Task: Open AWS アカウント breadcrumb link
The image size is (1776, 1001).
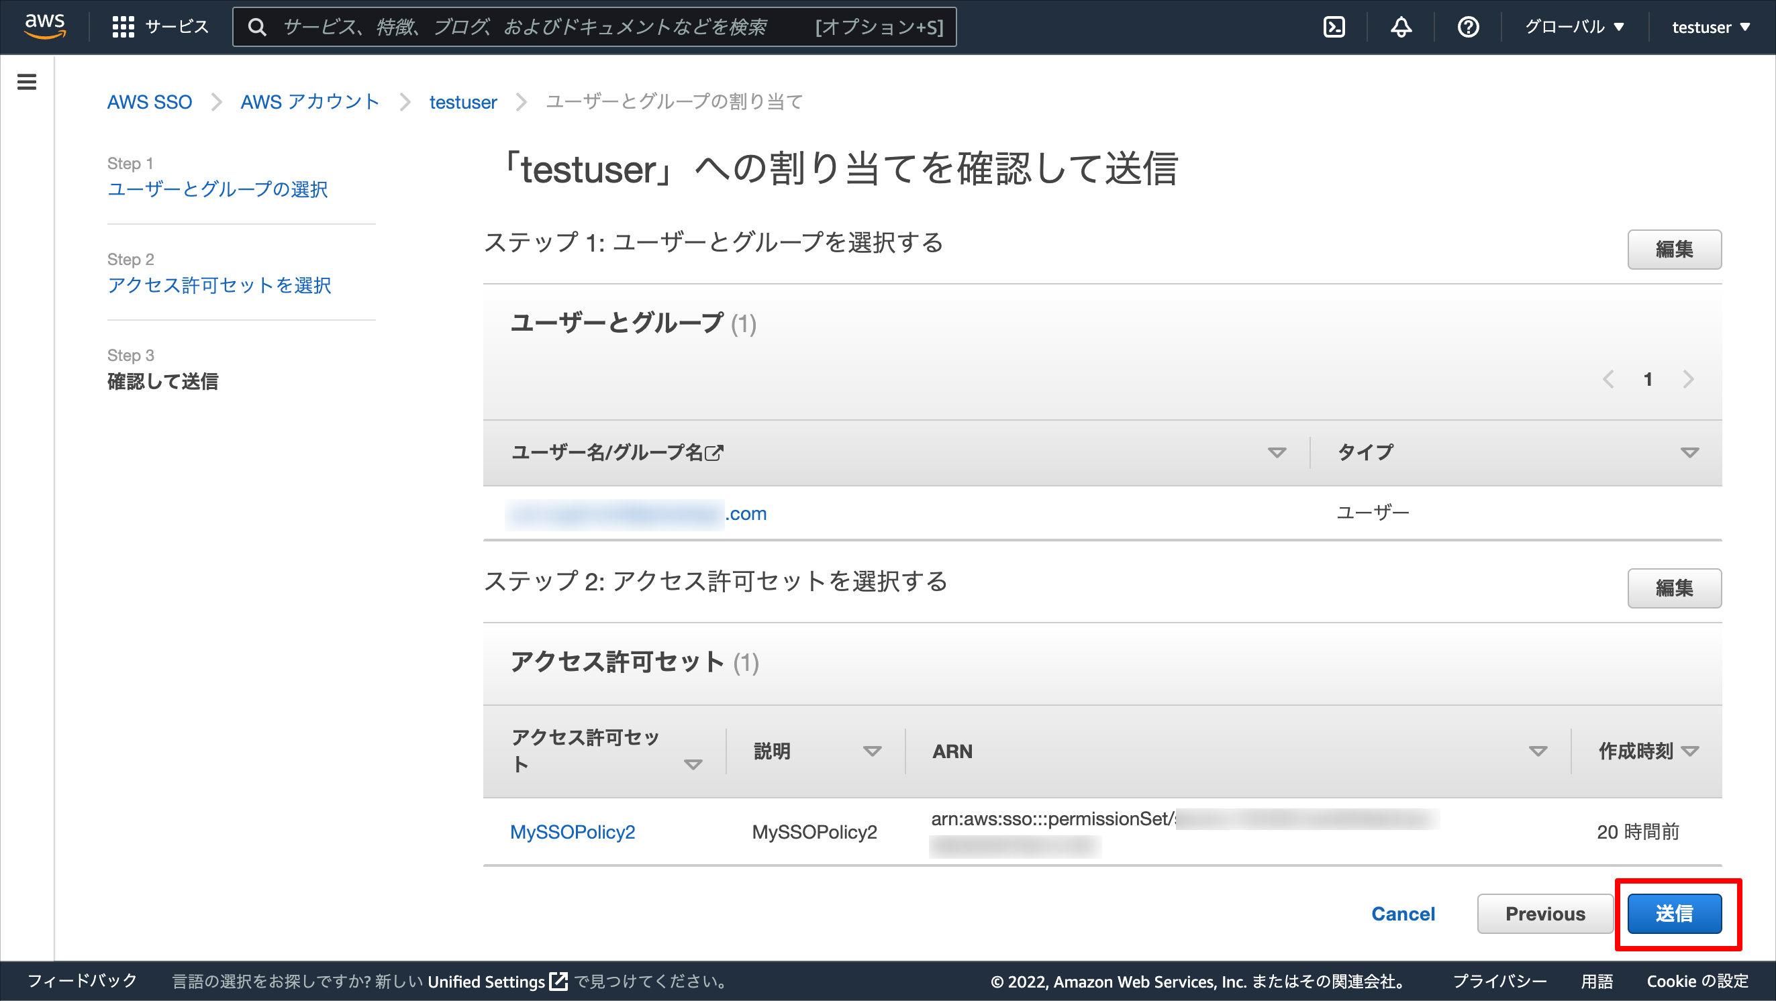Action: [x=309, y=102]
